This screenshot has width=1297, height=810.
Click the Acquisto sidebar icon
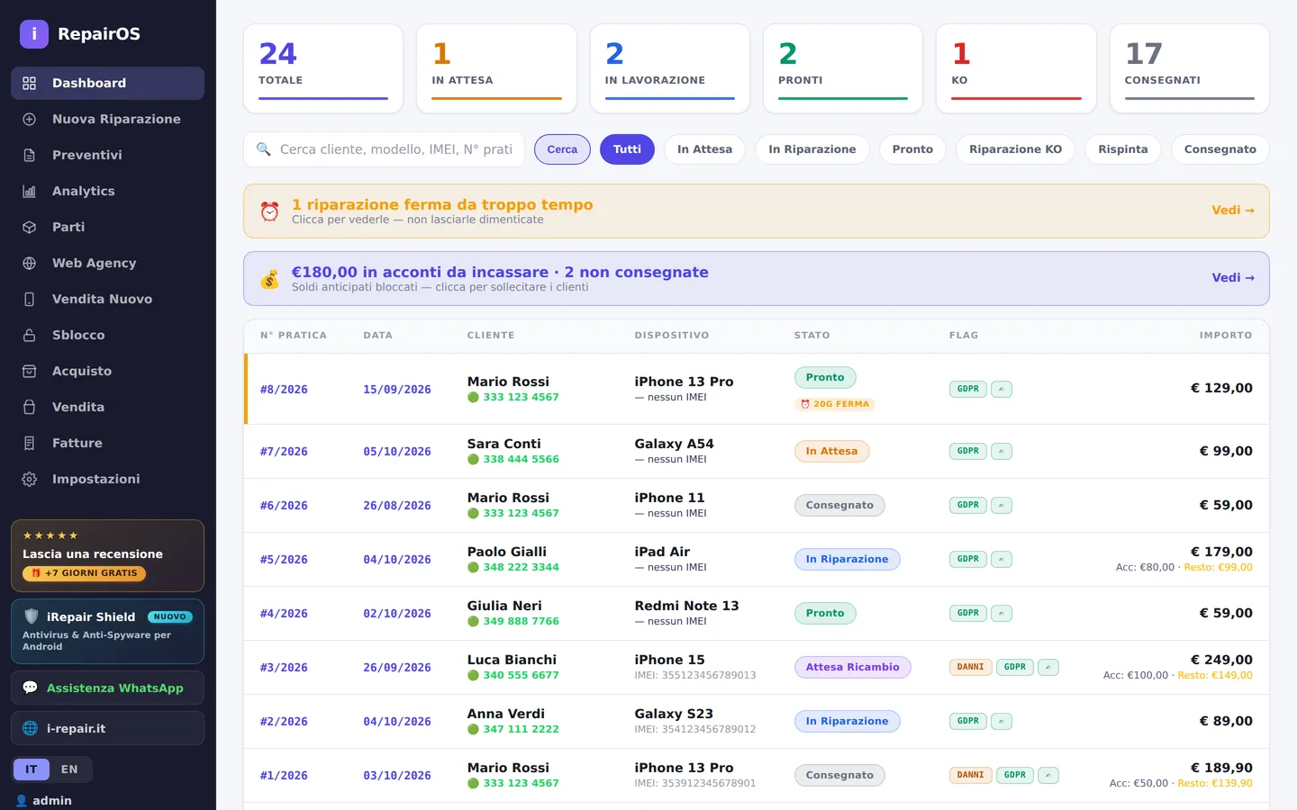point(29,371)
